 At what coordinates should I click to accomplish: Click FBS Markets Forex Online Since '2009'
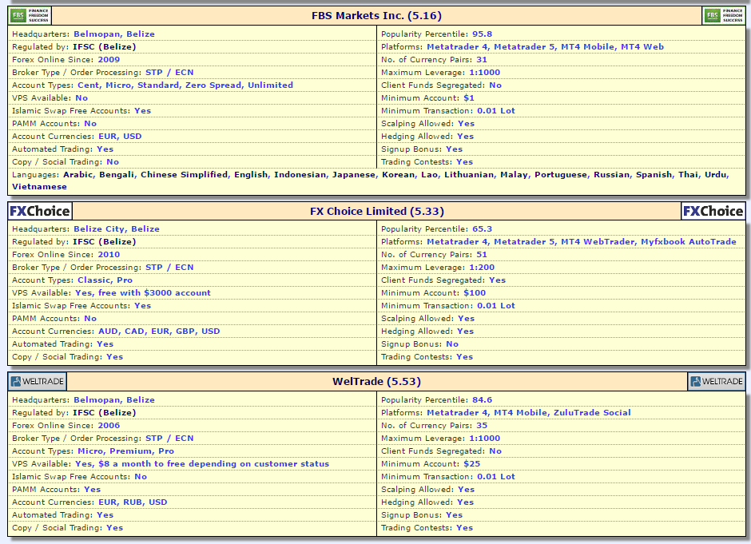pos(109,60)
